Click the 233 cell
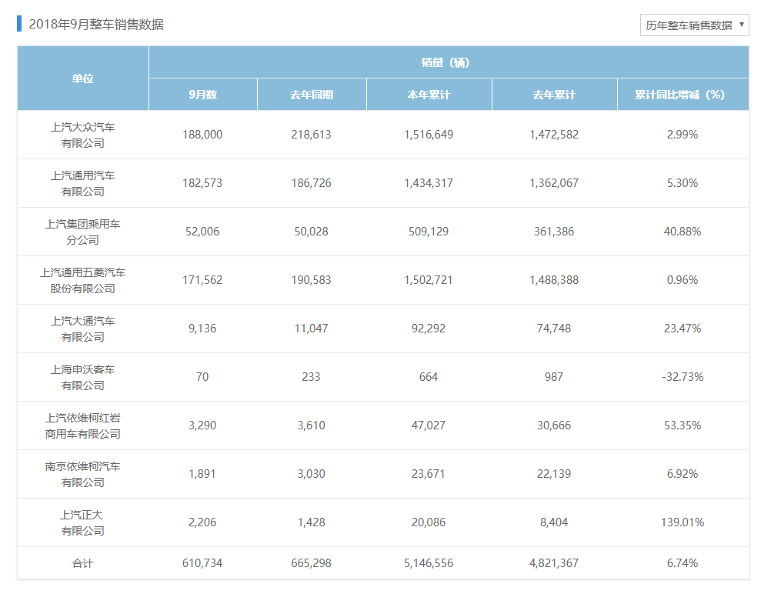The image size is (771, 594). (x=312, y=377)
